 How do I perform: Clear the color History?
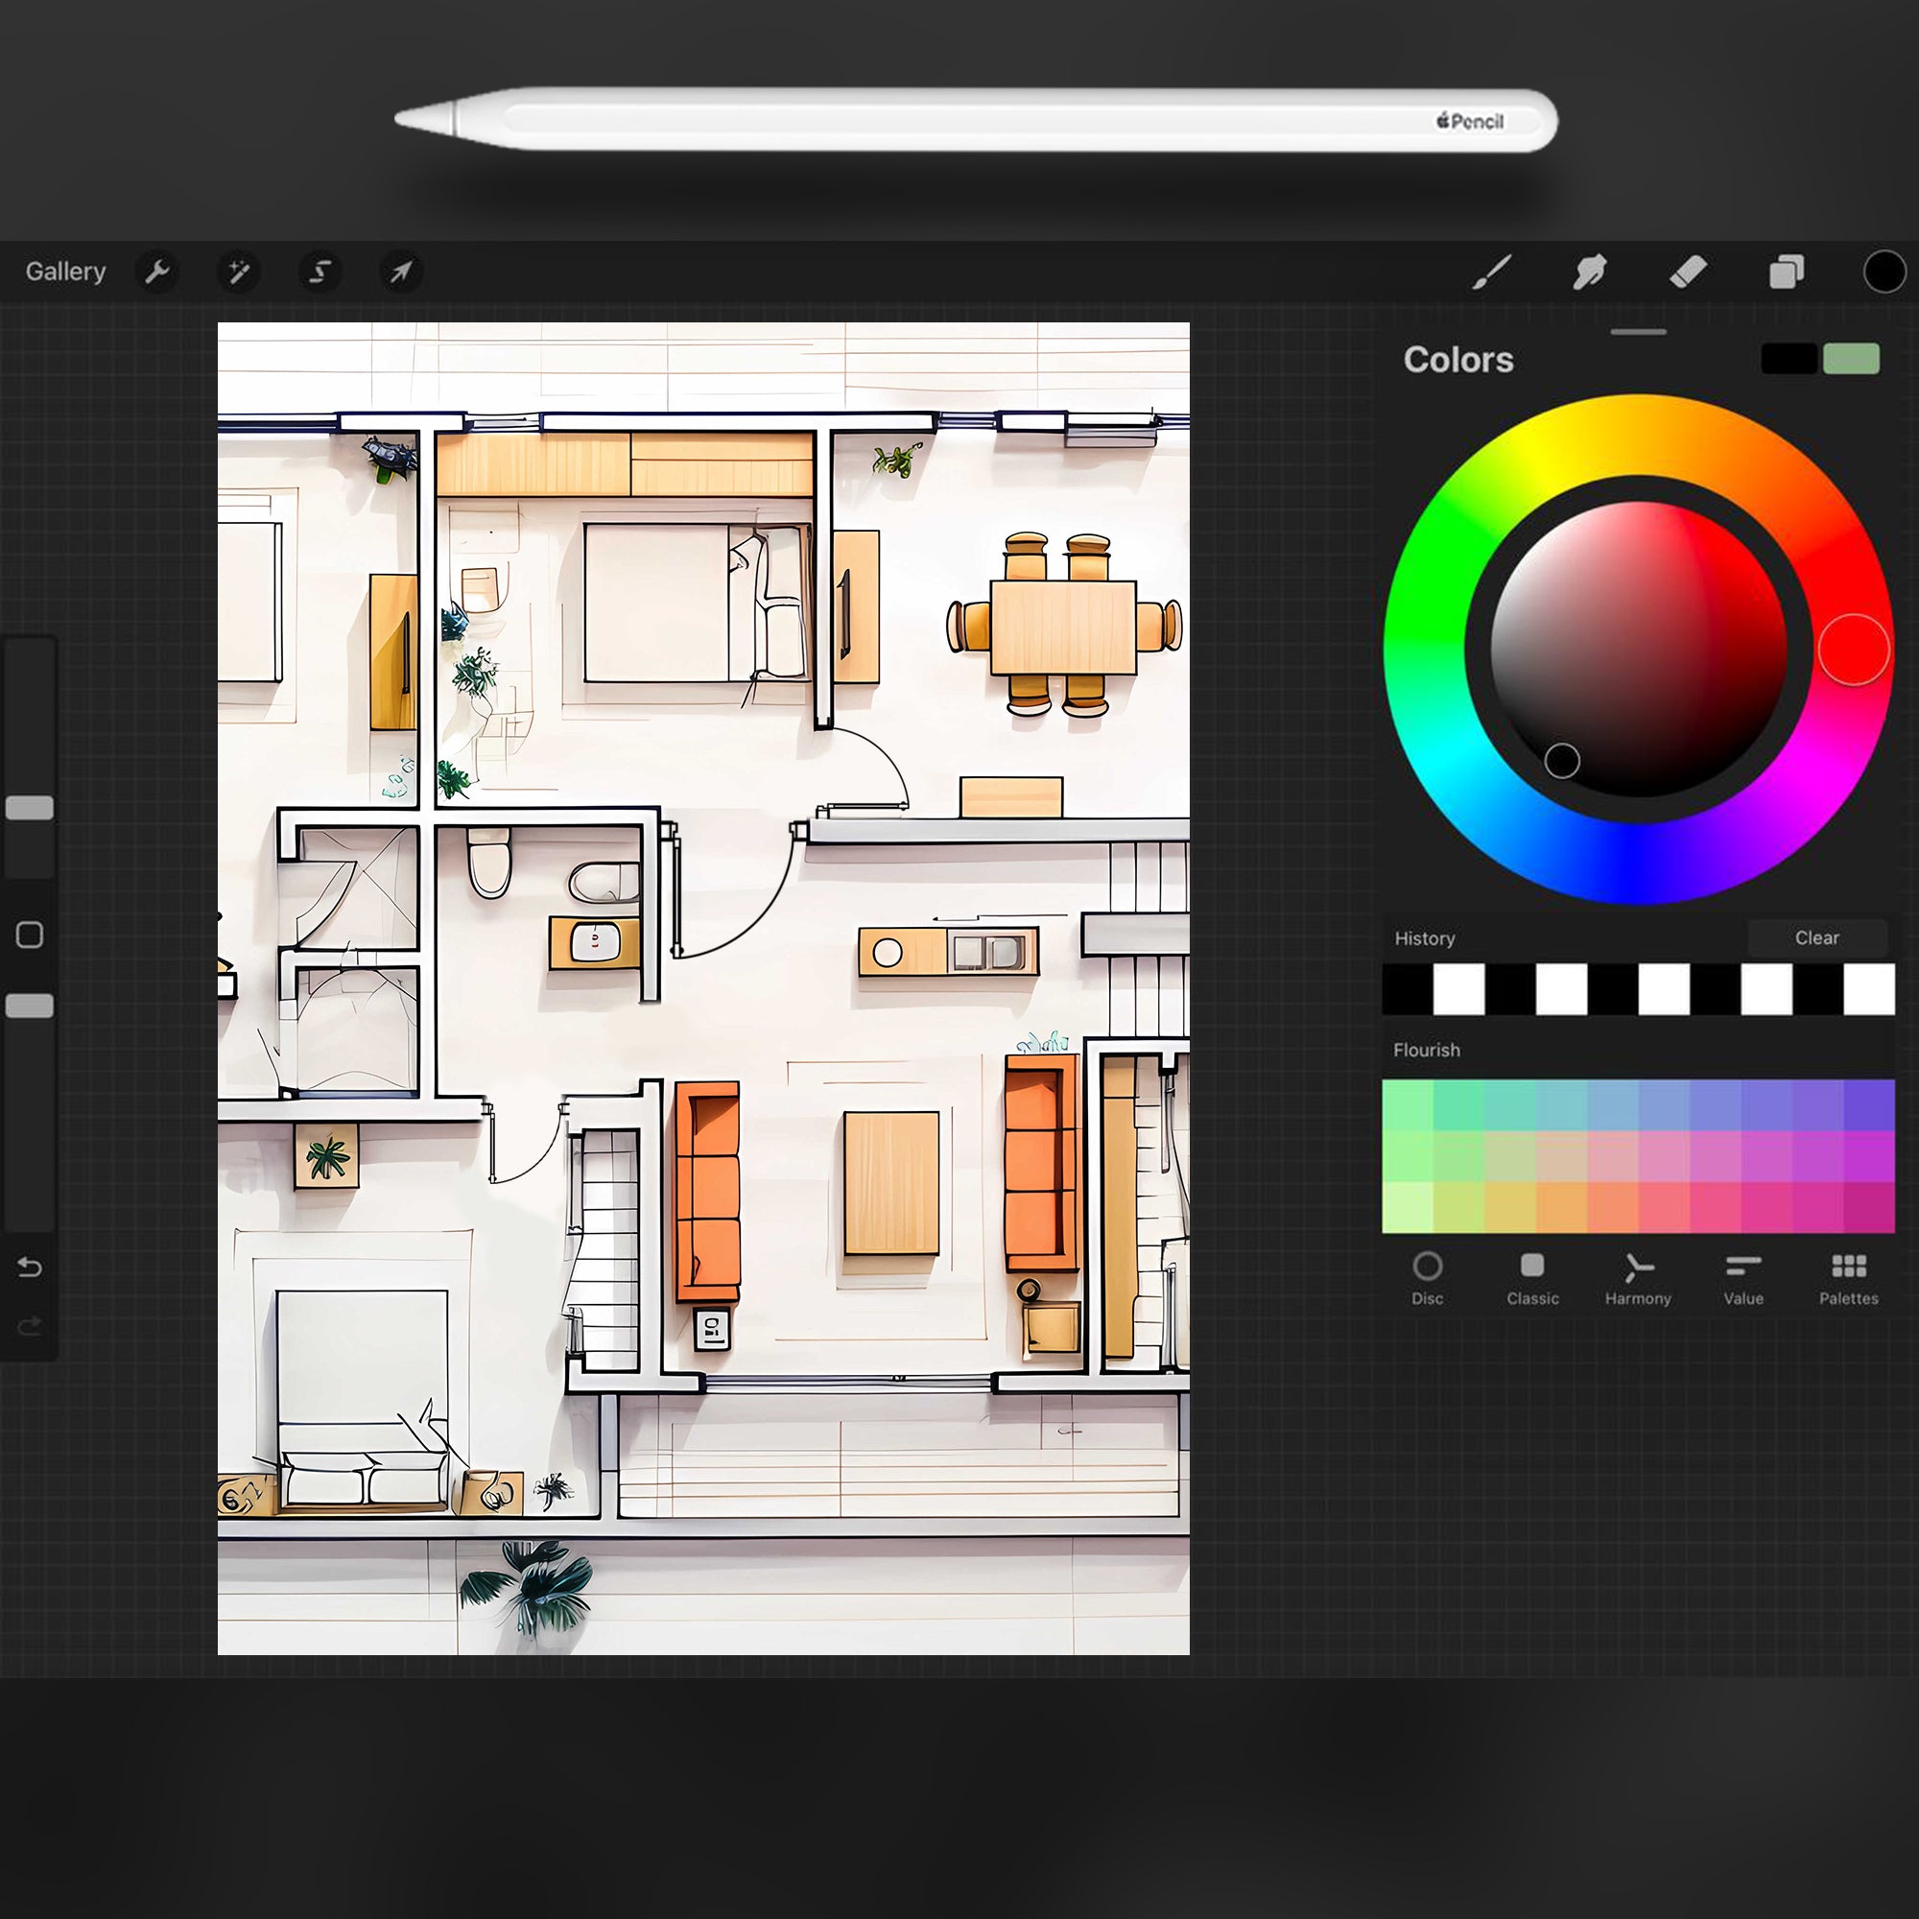(x=1817, y=936)
